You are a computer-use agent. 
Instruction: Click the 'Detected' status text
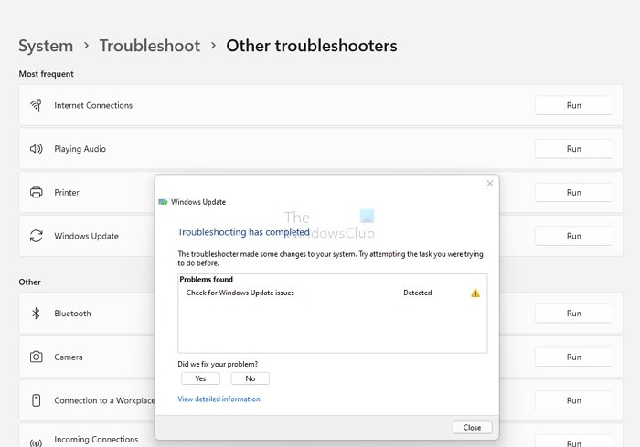(x=417, y=293)
